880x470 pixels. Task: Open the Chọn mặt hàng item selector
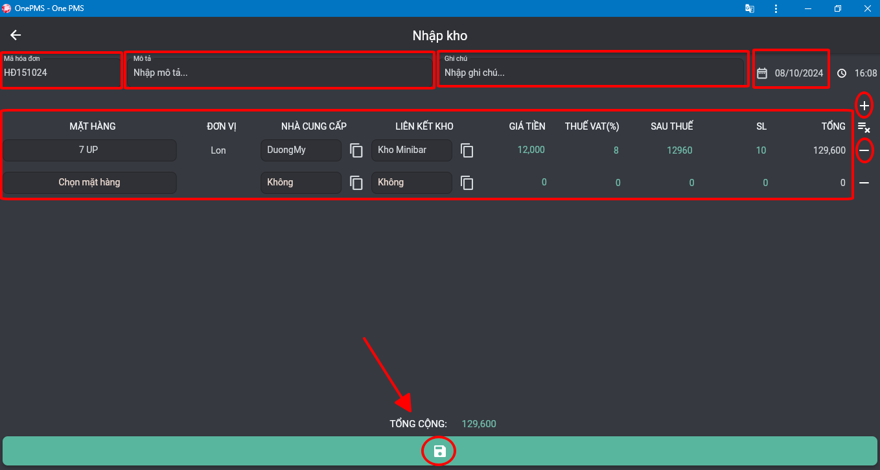(x=89, y=183)
